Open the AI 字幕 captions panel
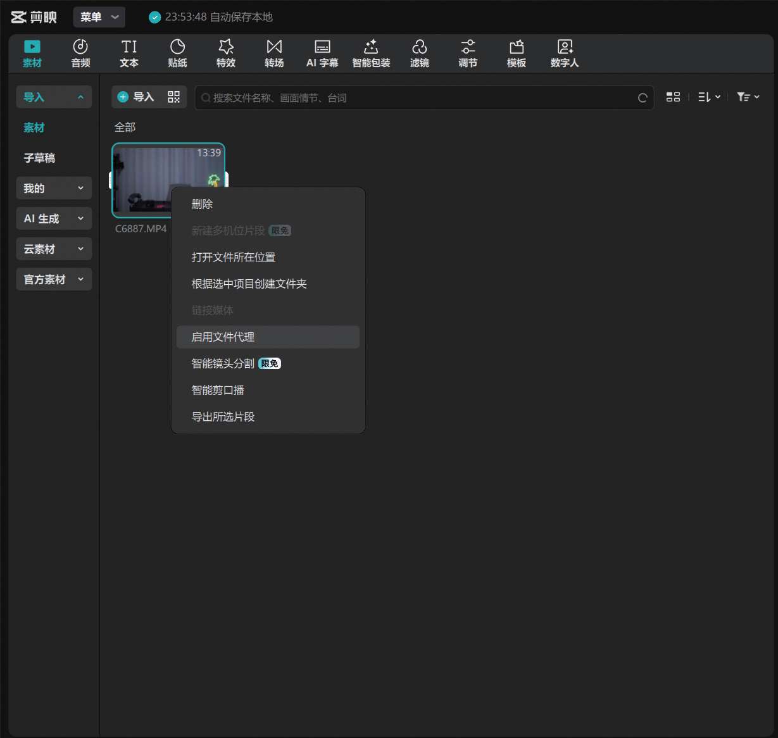 322,53
